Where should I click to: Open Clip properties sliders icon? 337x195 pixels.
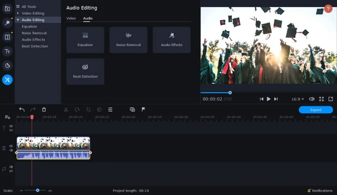click(x=110, y=109)
